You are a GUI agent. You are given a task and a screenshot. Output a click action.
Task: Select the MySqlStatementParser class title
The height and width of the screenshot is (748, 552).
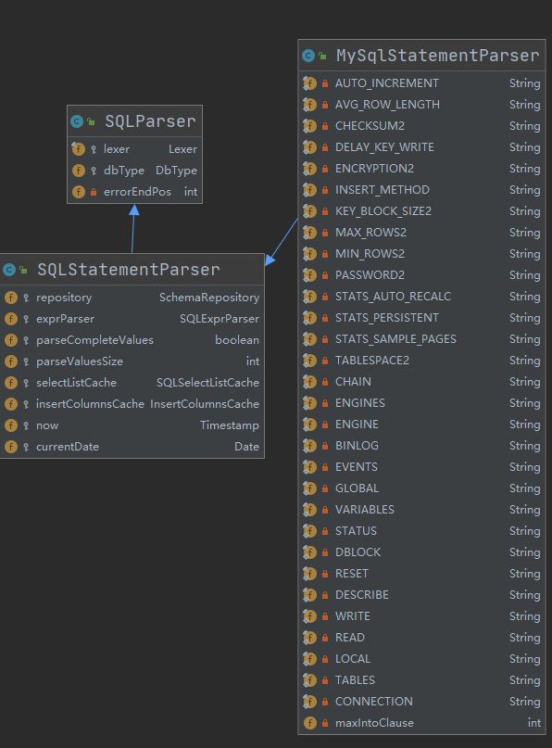click(437, 56)
